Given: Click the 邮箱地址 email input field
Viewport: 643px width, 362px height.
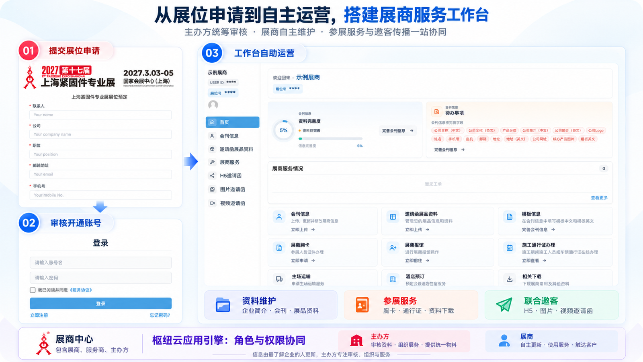Looking at the screenshot, I should tap(100, 174).
